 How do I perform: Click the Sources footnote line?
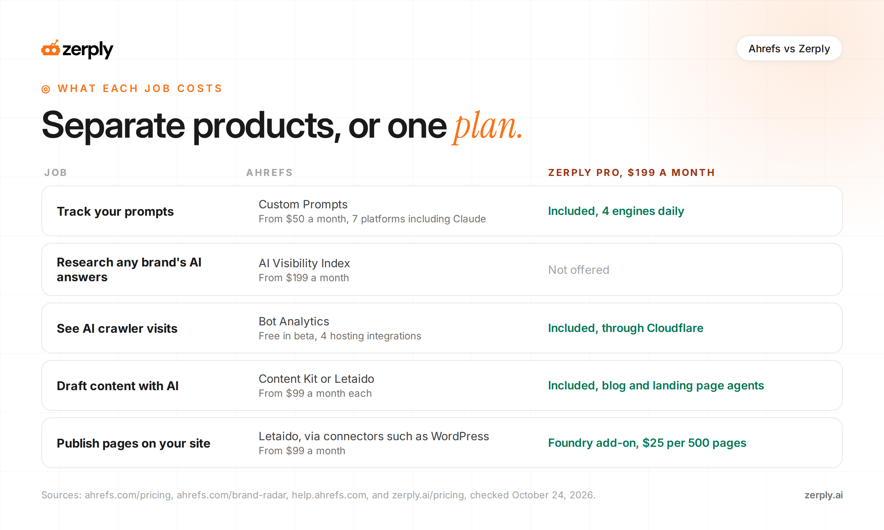pos(318,495)
